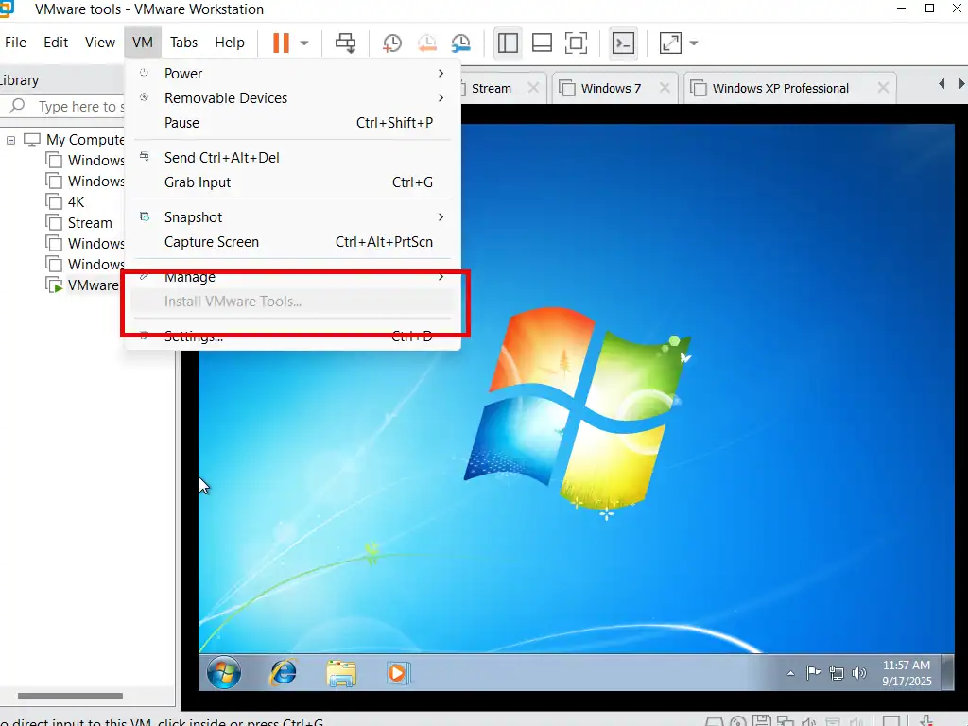Image resolution: width=968 pixels, height=726 pixels.
Task: Select My Computer in the library
Action: pyautogui.click(x=85, y=140)
